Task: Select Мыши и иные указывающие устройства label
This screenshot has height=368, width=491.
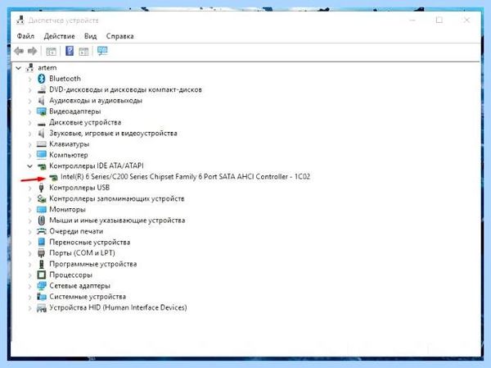Action: tap(117, 220)
